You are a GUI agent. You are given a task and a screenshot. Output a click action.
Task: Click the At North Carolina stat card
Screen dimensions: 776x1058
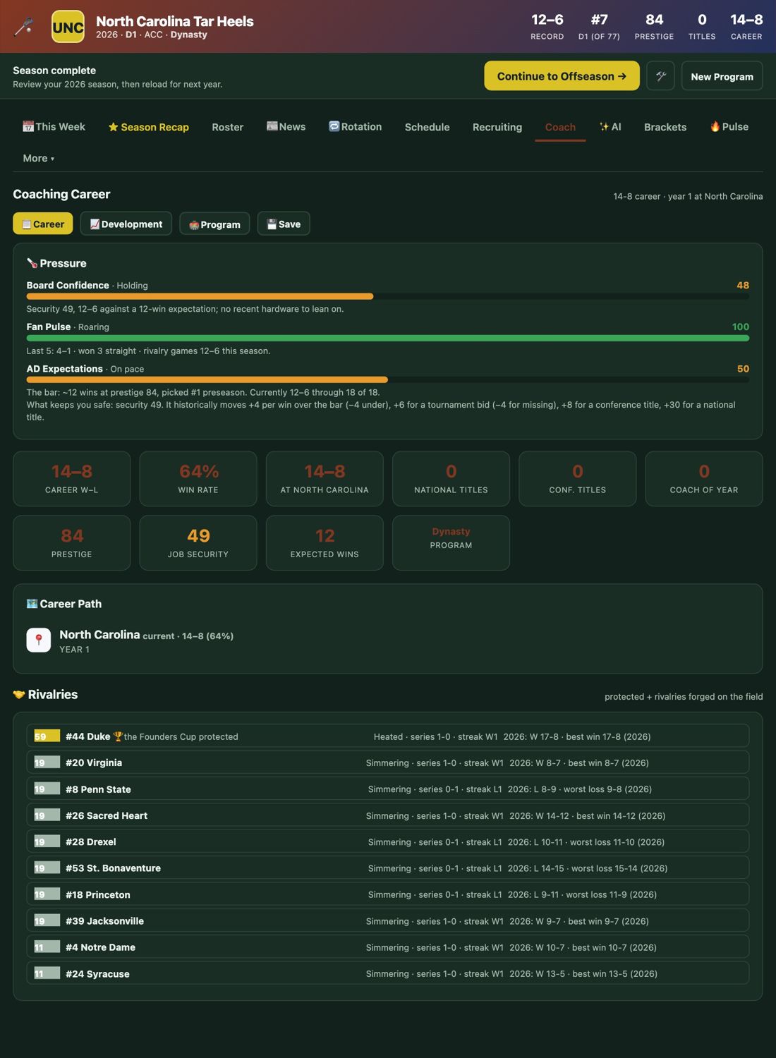click(325, 478)
